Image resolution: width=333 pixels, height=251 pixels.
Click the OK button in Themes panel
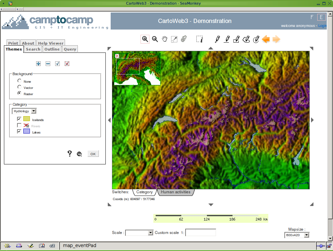click(93, 154)
